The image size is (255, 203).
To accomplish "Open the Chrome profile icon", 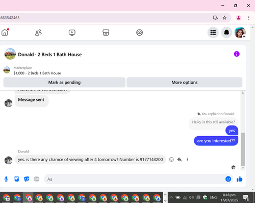I will tap(239, 18).
